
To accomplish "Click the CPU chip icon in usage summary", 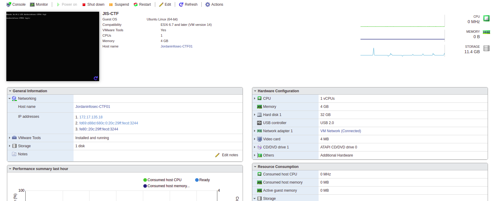I will (x=486, y=18).
